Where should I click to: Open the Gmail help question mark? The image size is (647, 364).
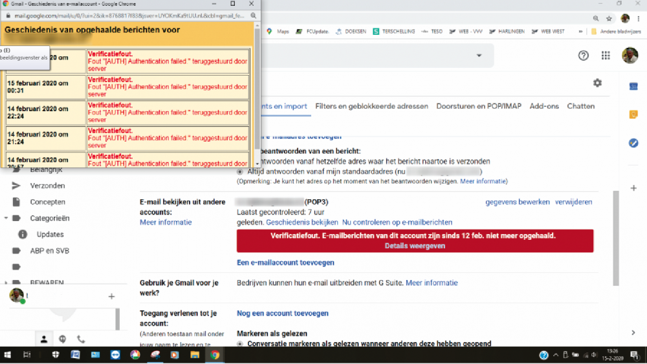coord(583,55)
